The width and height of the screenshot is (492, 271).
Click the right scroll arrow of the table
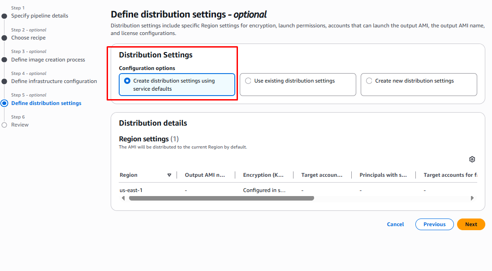click(x=472, y=198)
